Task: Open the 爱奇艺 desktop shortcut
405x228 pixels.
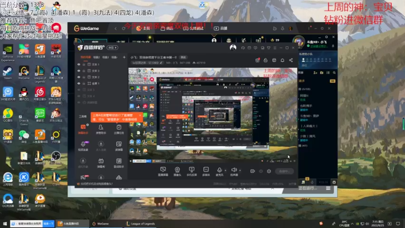Action: click(x=40, y=116)
